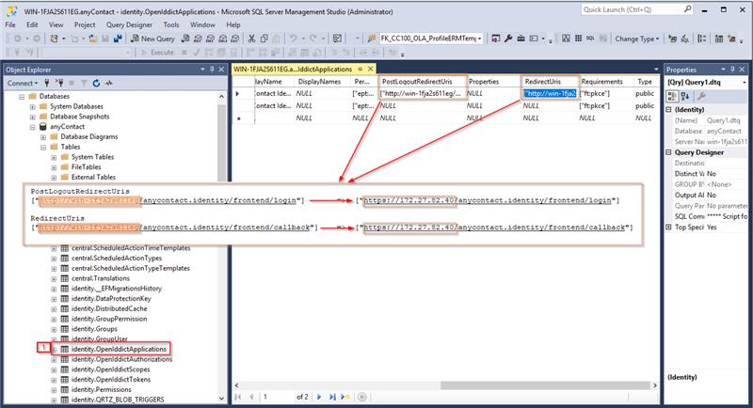This screenshot has height=408, width=753.
Task: Select identity.OpenIddictScopes in the tree
Action: coord(111,370)
